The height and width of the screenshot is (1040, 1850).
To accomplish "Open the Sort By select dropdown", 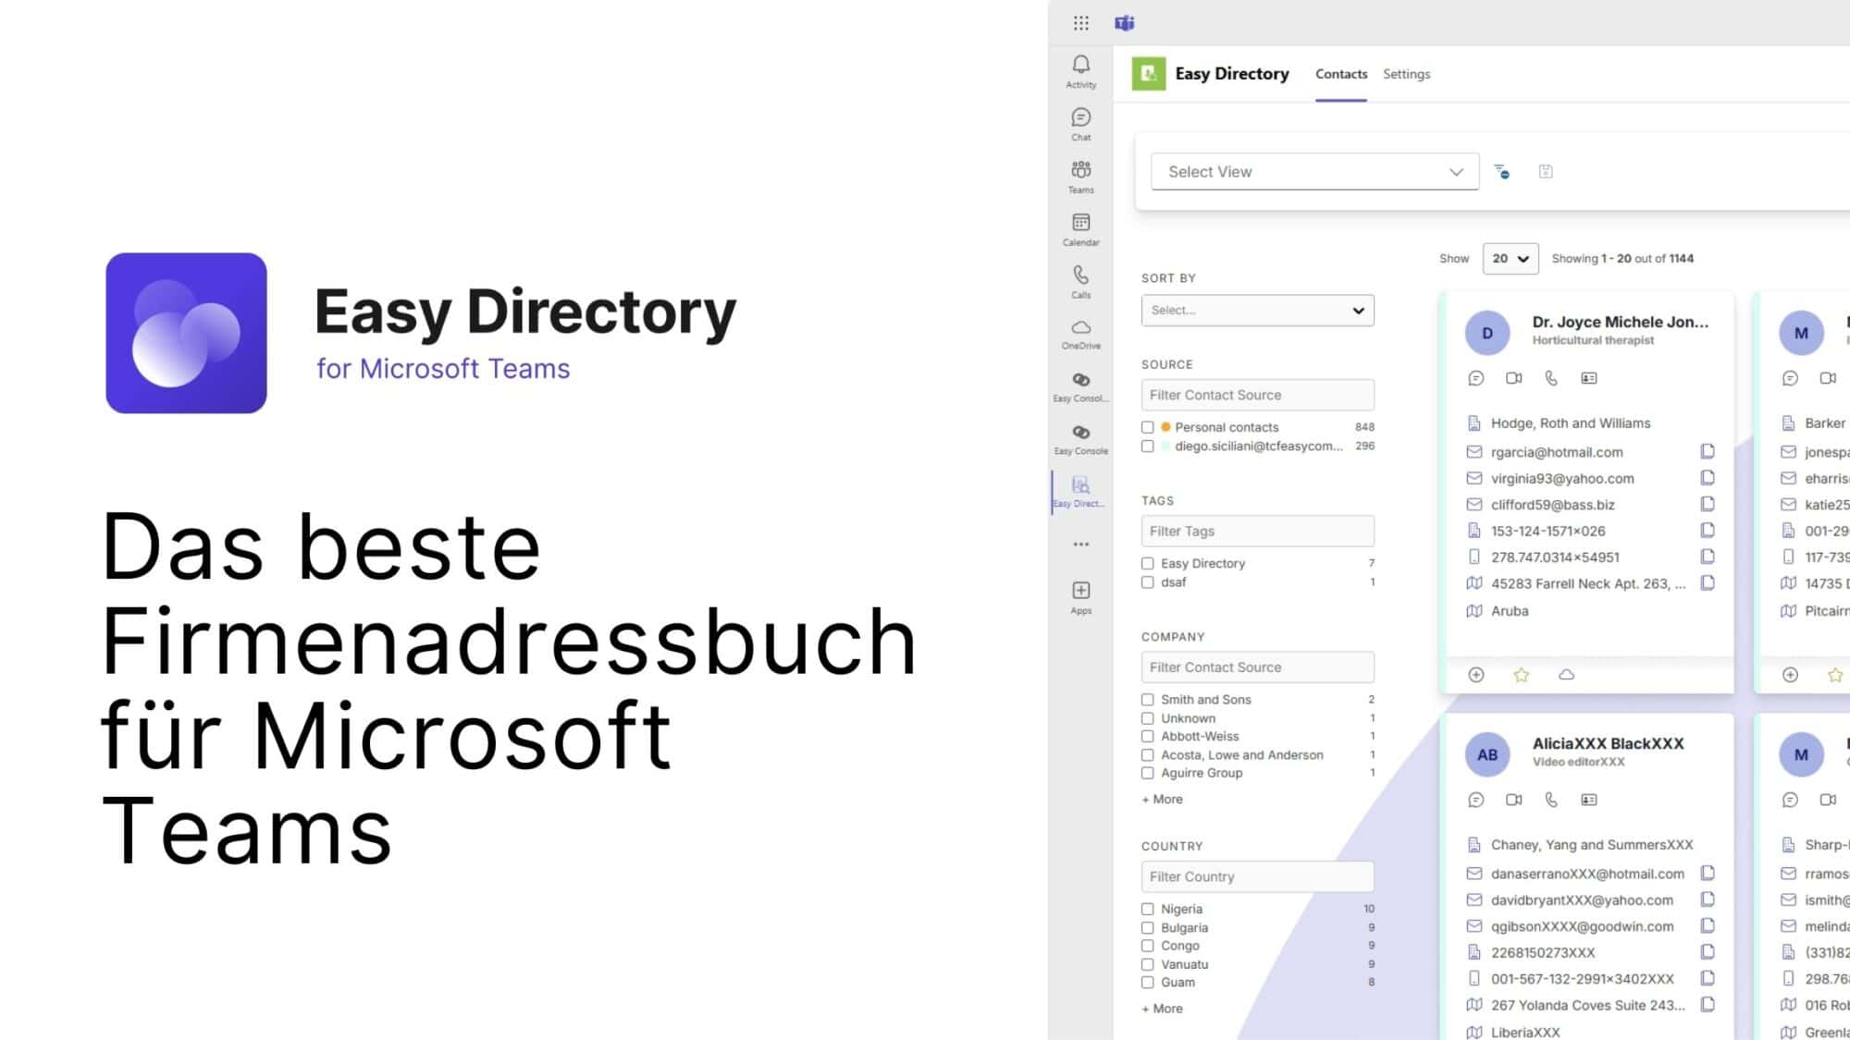I will coord(1257,311).
